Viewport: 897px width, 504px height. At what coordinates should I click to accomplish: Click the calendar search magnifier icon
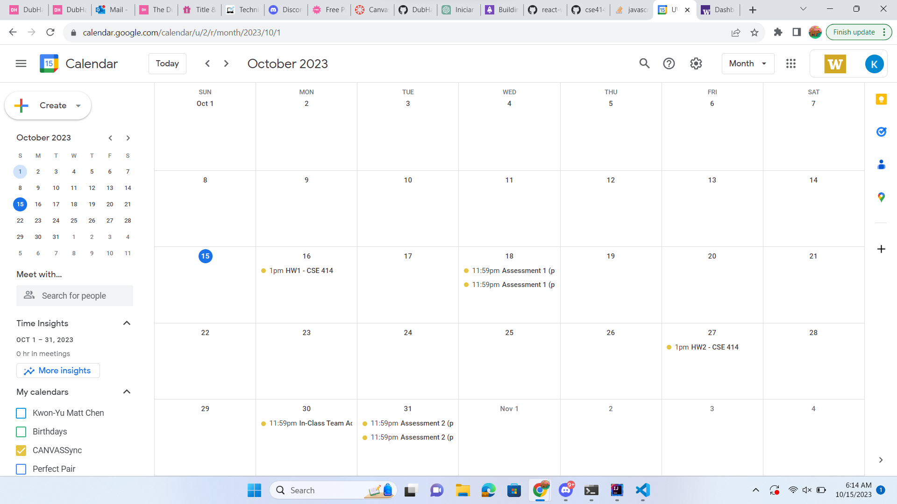(x=644, y=63)
